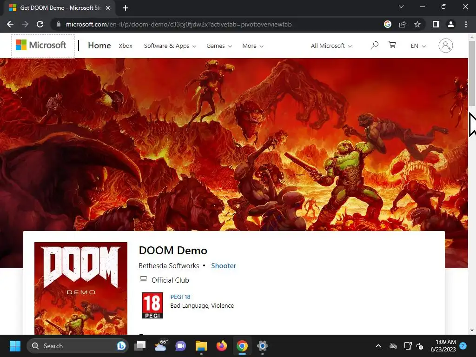Expand the Games menu
Image resolution: width=476 pixels, height=357 pixels.
point(219,46)
